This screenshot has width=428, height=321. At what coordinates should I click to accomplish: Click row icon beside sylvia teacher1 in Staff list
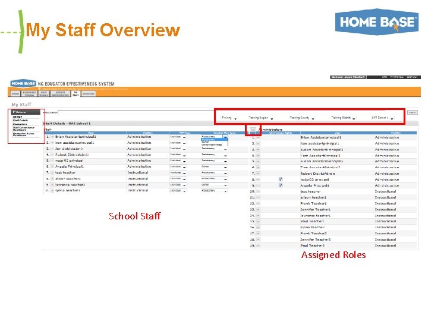[x=52, y=191]
